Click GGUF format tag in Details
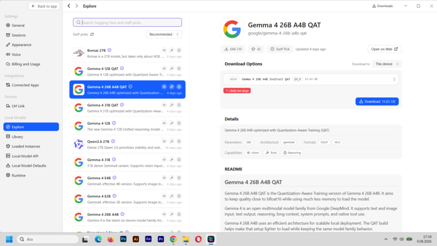Viewport: 437px width, 246px height. pos(324,142)
